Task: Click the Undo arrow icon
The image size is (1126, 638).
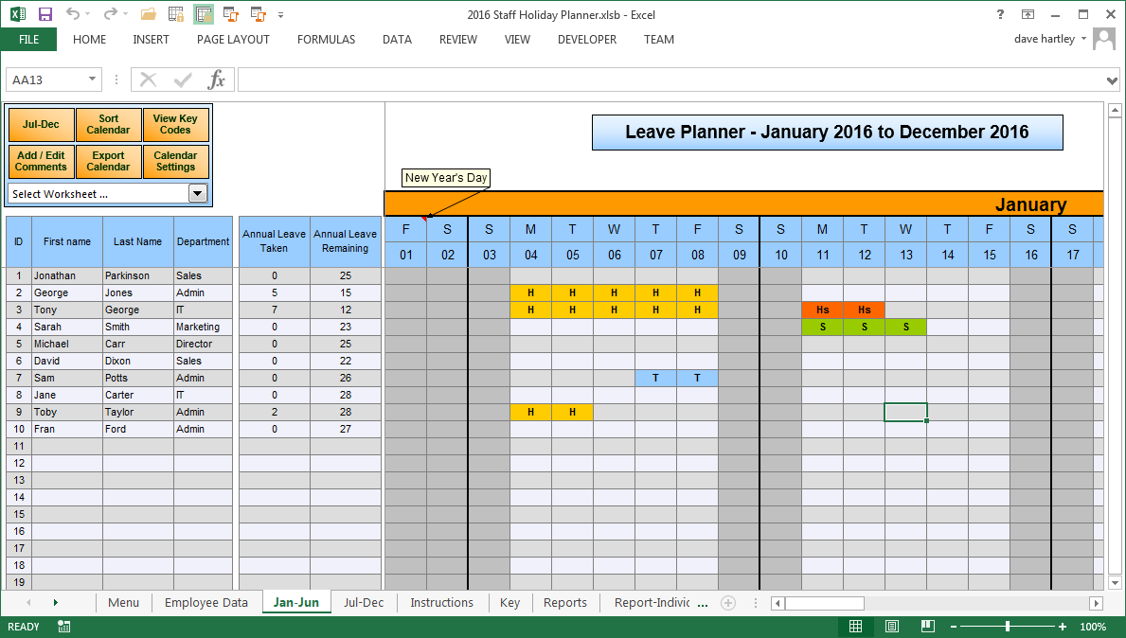Action: (x=74, y=14)
